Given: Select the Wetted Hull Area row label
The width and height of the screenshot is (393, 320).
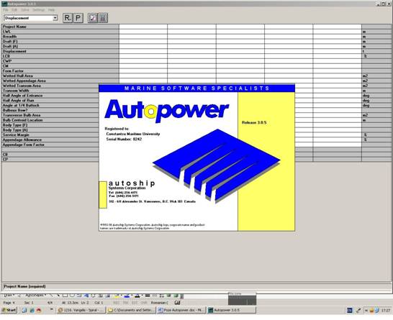Looking at the screenshot, I should 60,76.
